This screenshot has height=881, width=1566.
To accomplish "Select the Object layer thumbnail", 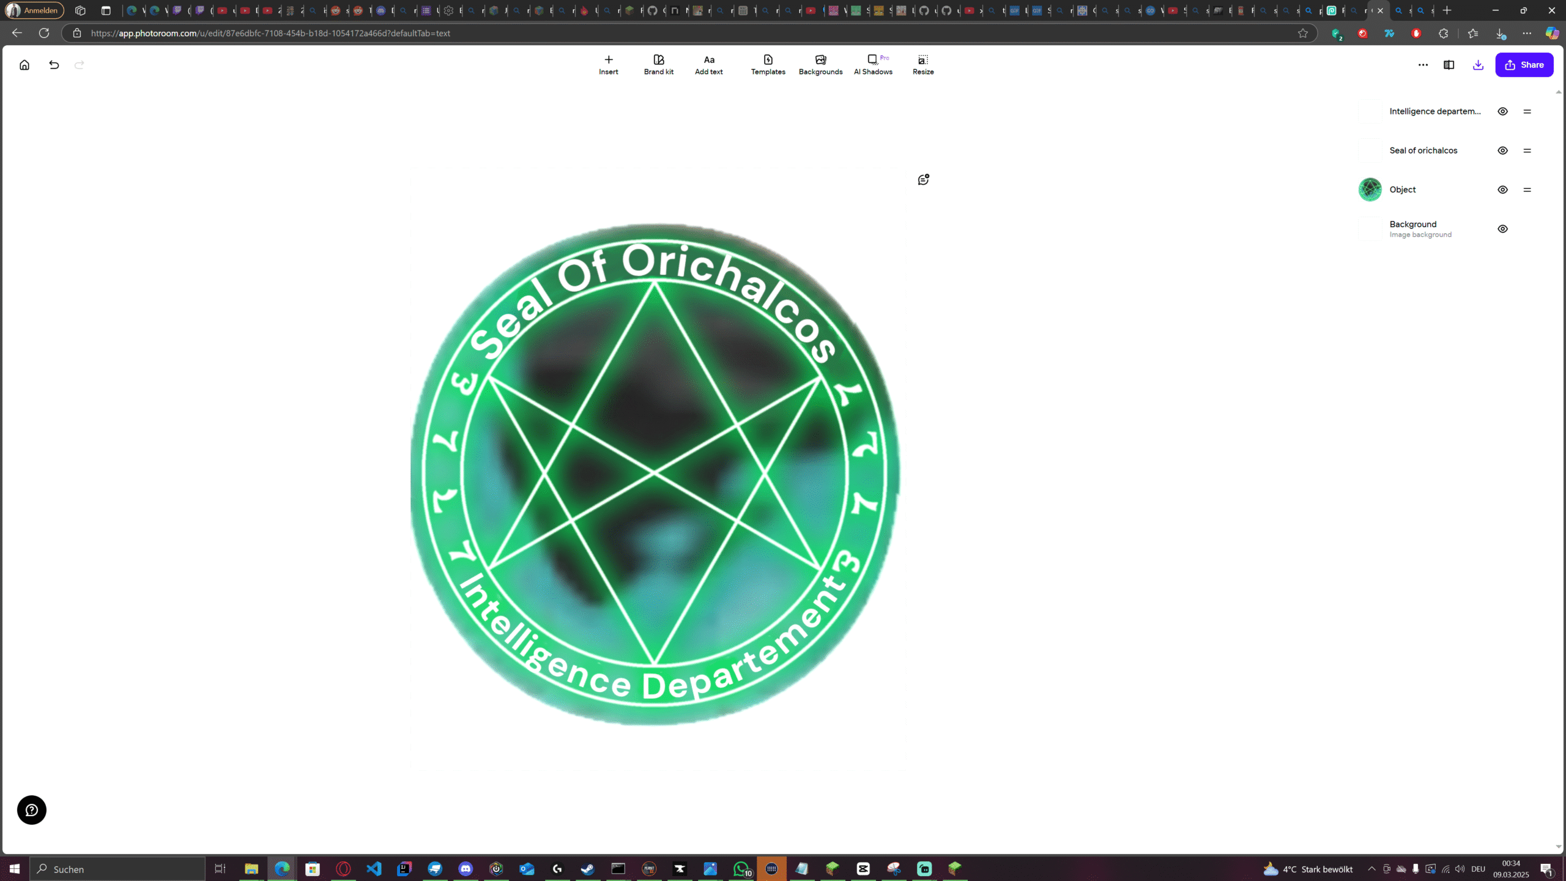I will click(1370, 190).
